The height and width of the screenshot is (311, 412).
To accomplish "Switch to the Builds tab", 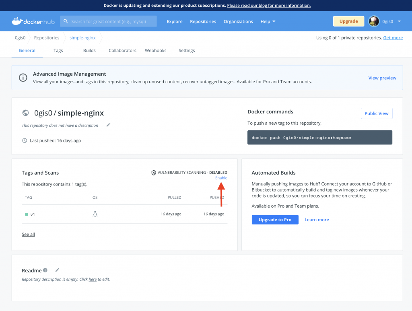I will coord(89,50).
